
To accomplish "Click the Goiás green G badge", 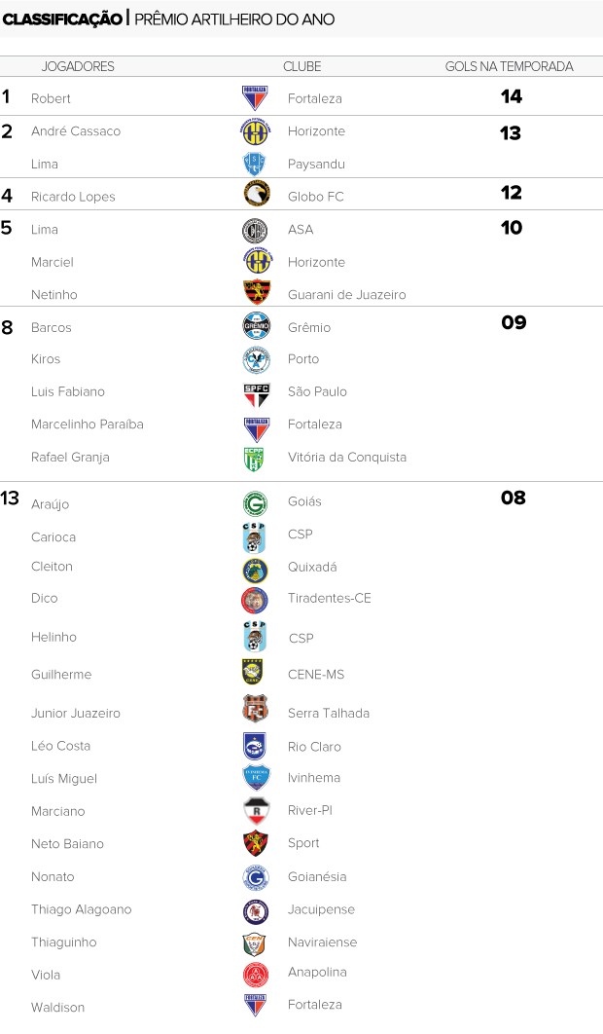I will [255, 503].
